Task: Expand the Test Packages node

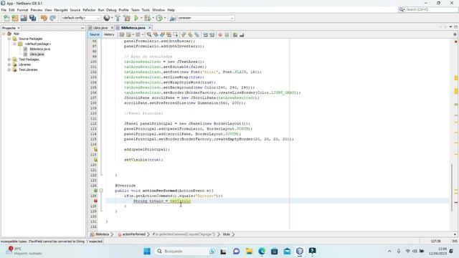Action: pyautogui.click(x=9, y=59)
